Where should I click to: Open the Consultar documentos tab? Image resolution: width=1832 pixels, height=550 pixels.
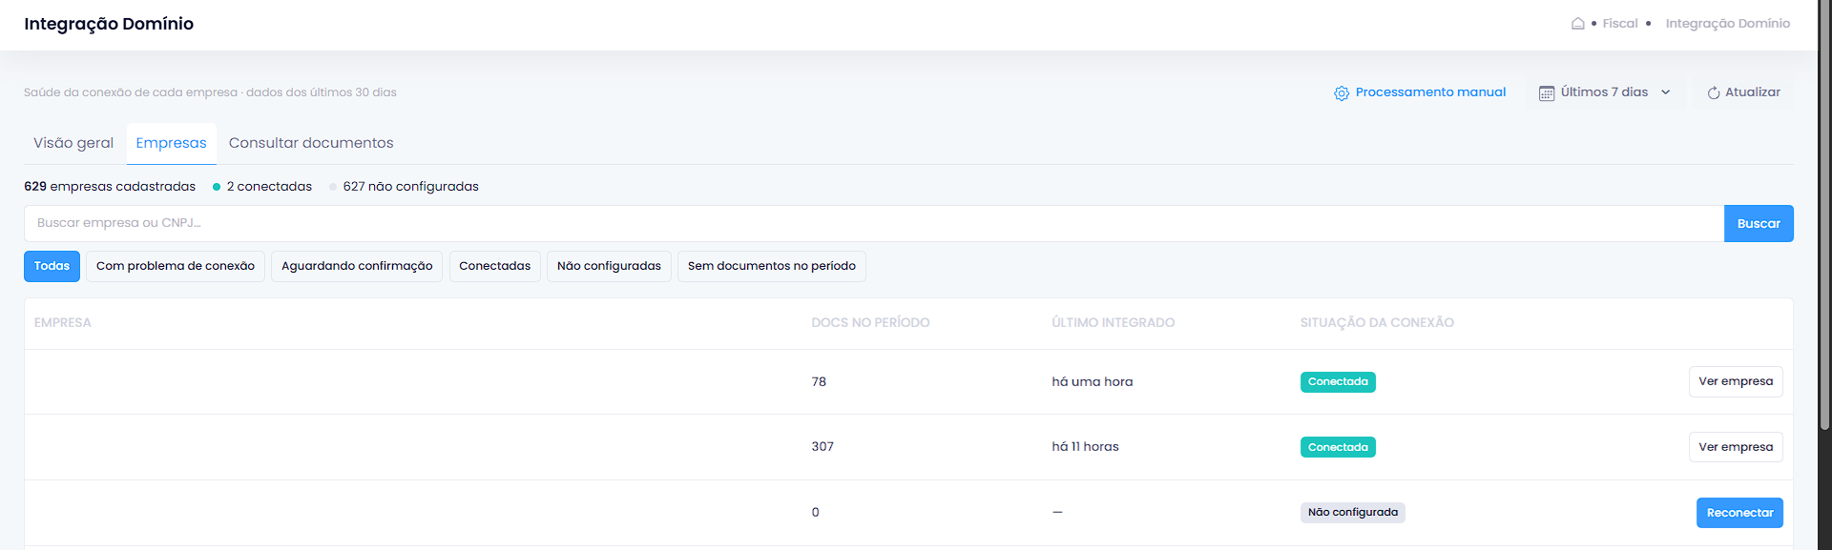pos(311,143)
